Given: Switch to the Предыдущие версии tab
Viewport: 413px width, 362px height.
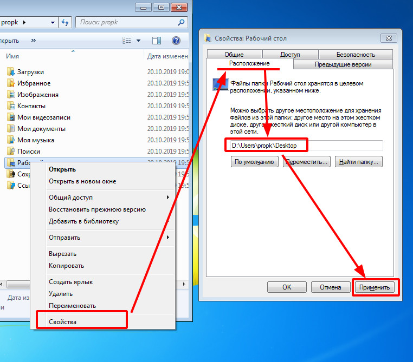Looking at the screenshot, I should [343, 64].
